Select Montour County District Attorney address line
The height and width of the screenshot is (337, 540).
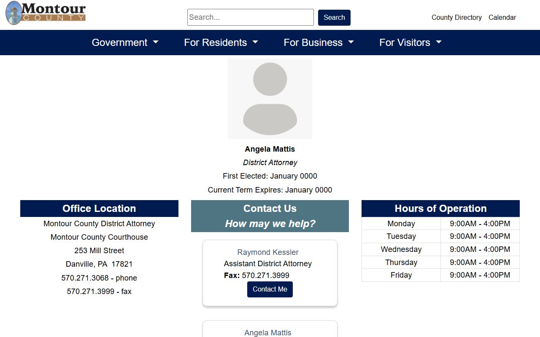(99, 224)
